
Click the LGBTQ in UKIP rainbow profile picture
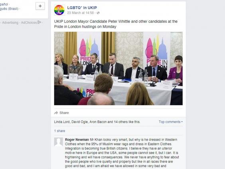point(59,10)
